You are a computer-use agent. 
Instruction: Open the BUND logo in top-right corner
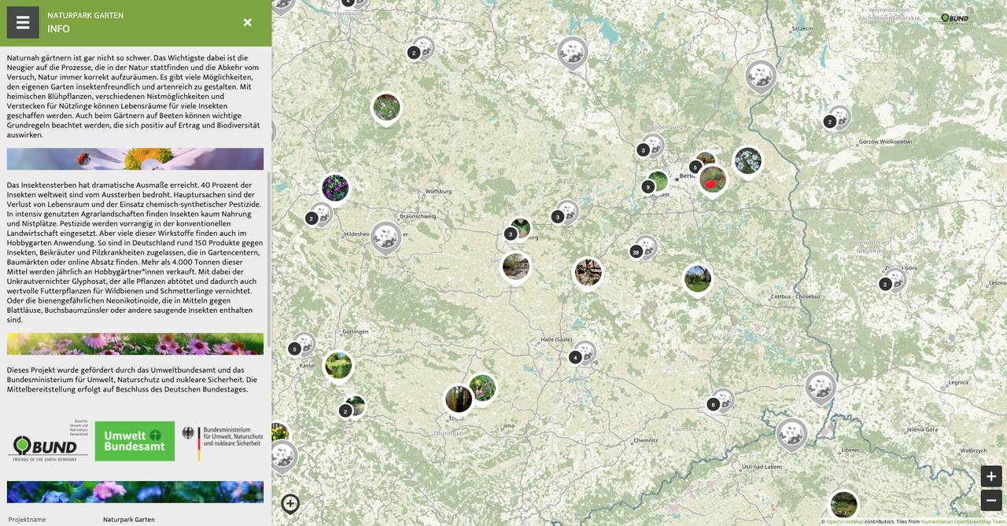point(955,18)
